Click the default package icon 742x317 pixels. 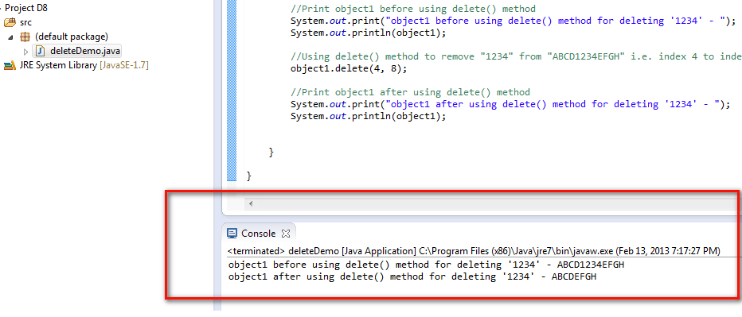point(25,37)
